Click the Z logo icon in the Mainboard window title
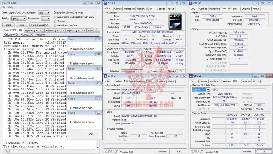Image resolution: width=273 pixels, height=154 pixels. tap(105, 76)
